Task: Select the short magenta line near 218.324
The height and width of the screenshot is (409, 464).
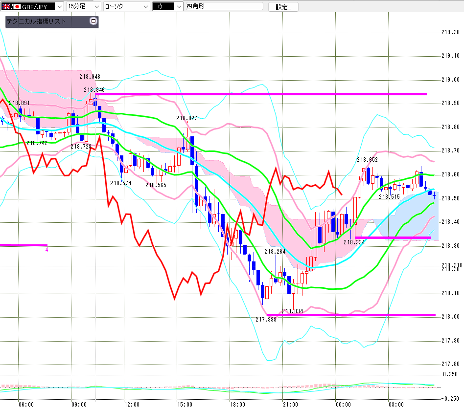Action: [x=393, y=237]
